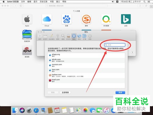Click the Safari share button
Image resolution: width=153 pixels, height=115 pixels.
coord(140,6)
